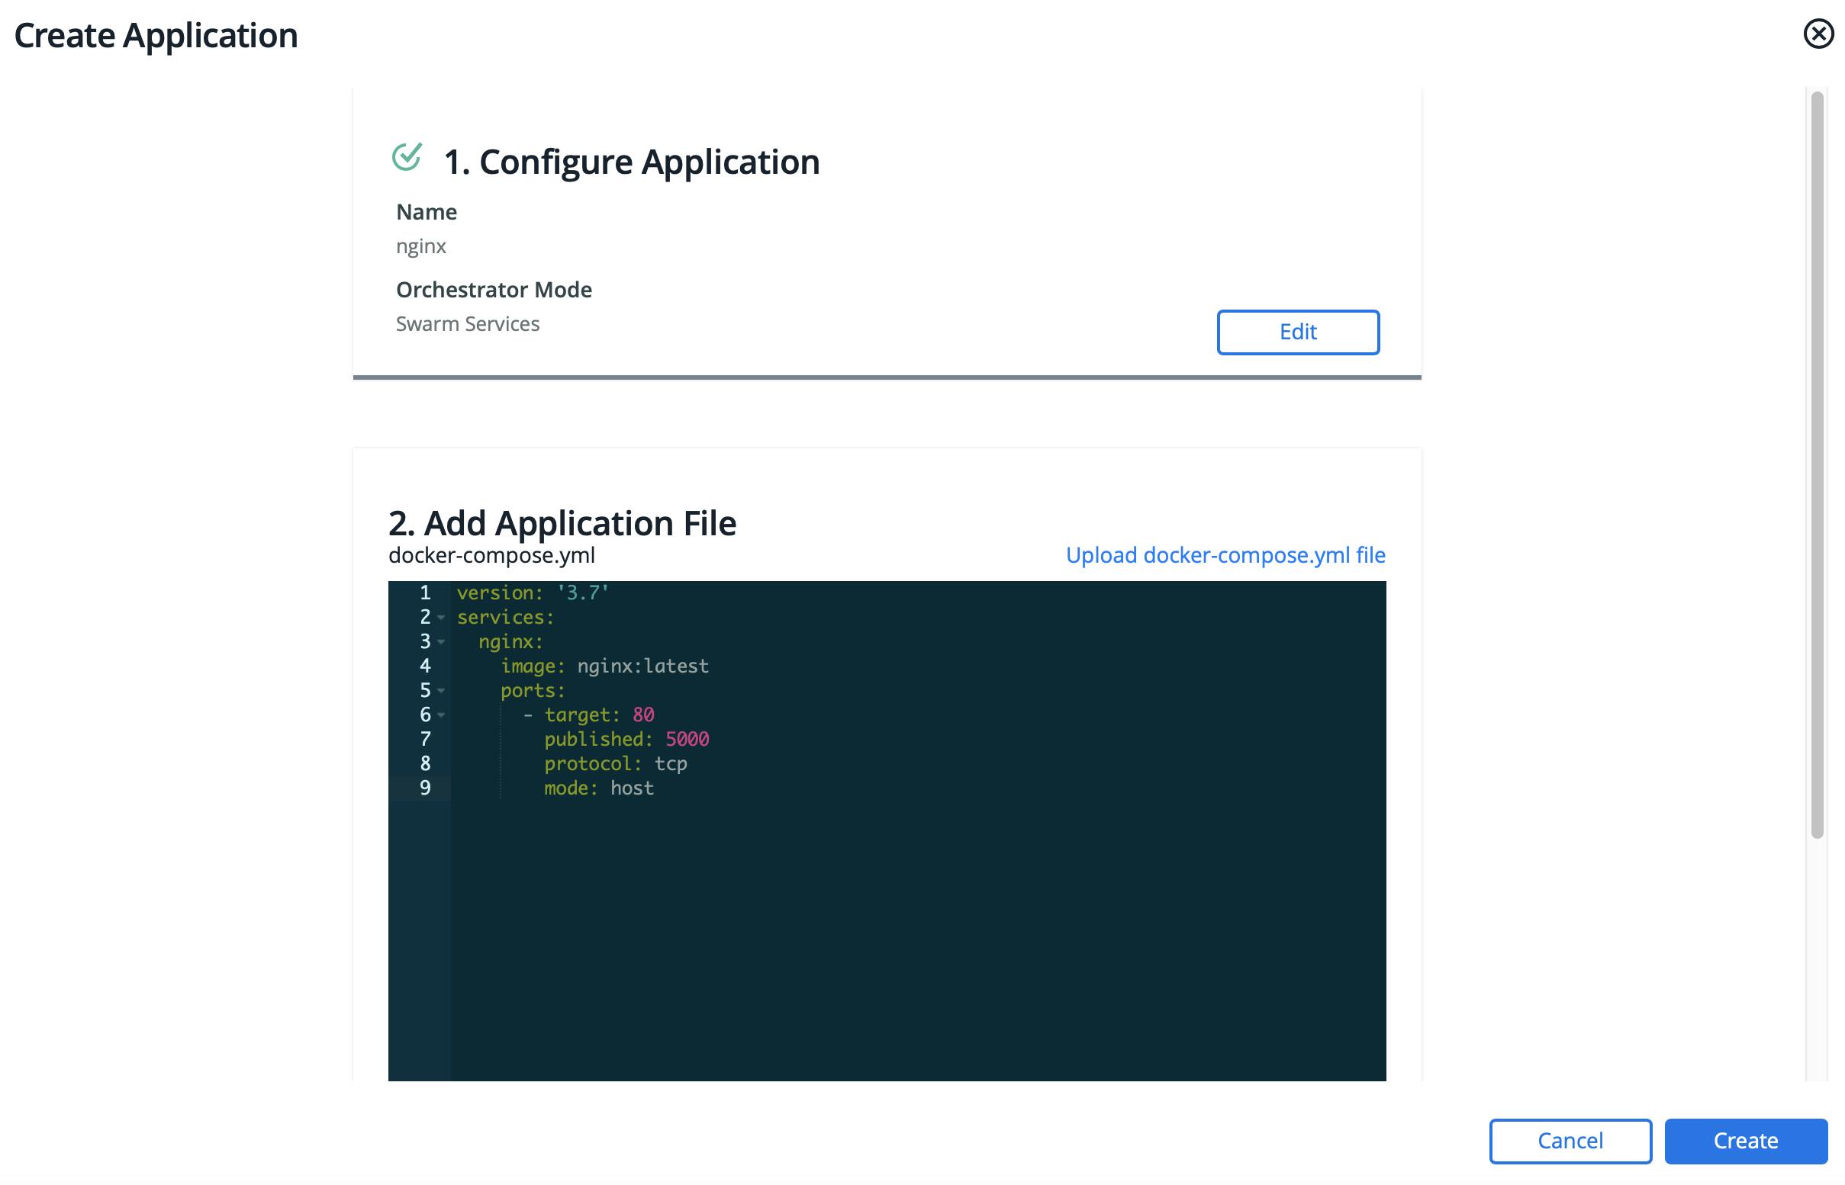Click Edit to modify application configuration
This screenshot has height=1185, width=1845.
[x=1297, y=332]
